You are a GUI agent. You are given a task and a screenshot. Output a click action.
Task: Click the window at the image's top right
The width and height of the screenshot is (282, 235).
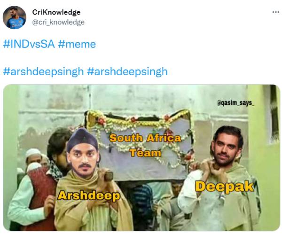[x=273, y=115]
